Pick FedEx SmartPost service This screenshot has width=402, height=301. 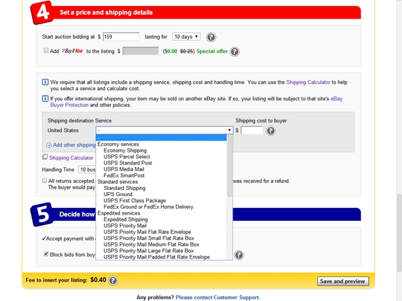pos(124,175)
